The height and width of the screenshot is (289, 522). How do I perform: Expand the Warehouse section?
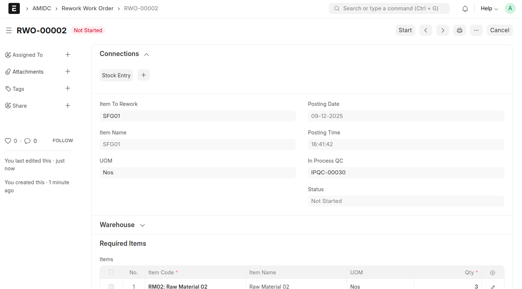pos(143,225)
